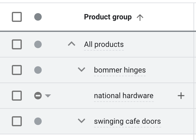Open the status dropdown for national hardware
Image resolution: width=196 pixels, height=140 pixels.
(x=48, y=96)
